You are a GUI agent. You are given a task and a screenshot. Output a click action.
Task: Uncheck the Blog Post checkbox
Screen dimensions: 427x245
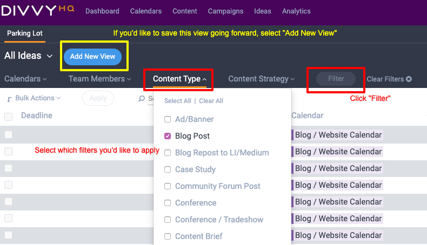[x=168, y=136]
